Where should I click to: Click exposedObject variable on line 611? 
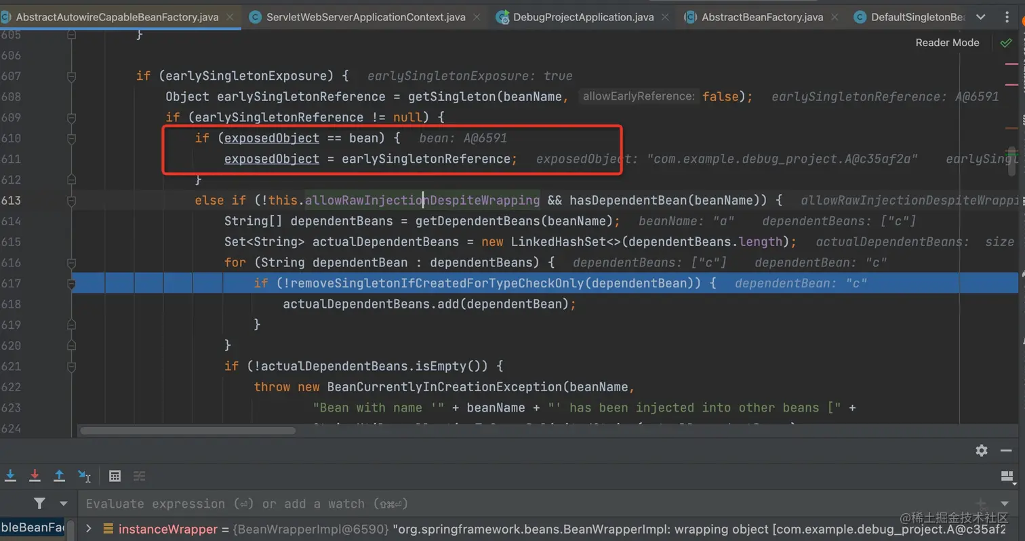point(272,159)
